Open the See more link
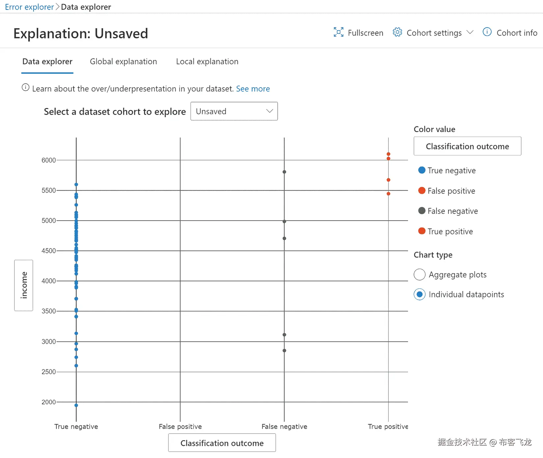 (253, 89)
